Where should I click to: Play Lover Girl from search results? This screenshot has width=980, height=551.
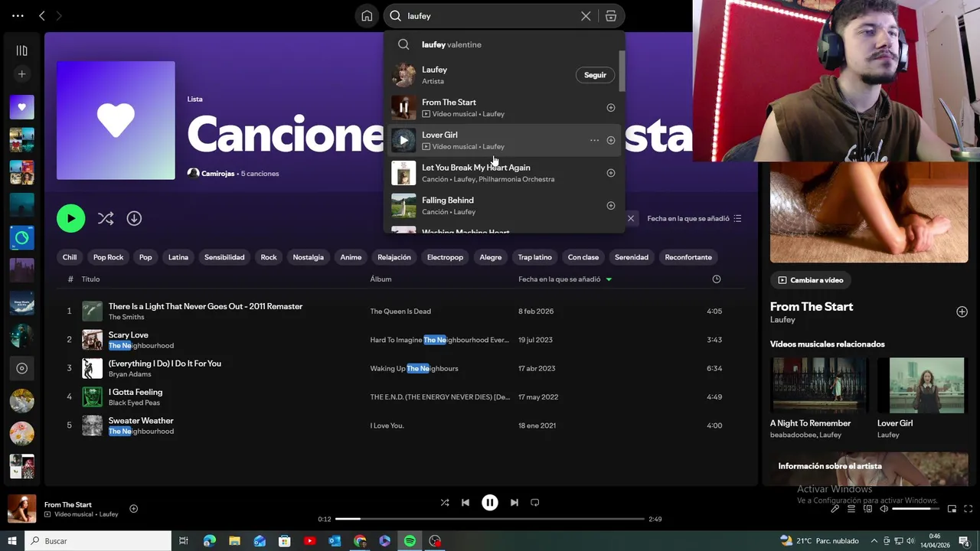click(x=403, y=140)
